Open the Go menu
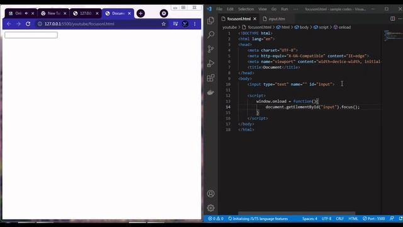This screenshot has width=403, height=227. [274, 9]
